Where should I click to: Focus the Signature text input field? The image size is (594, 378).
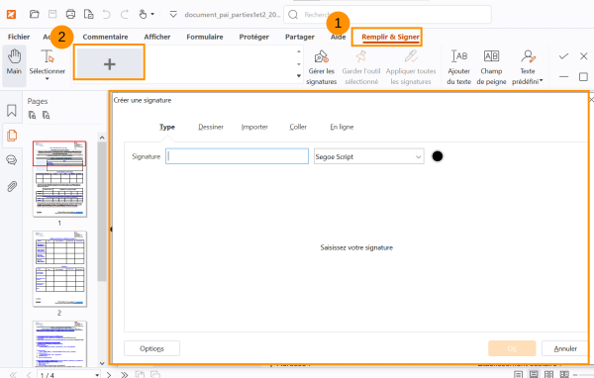238,156
